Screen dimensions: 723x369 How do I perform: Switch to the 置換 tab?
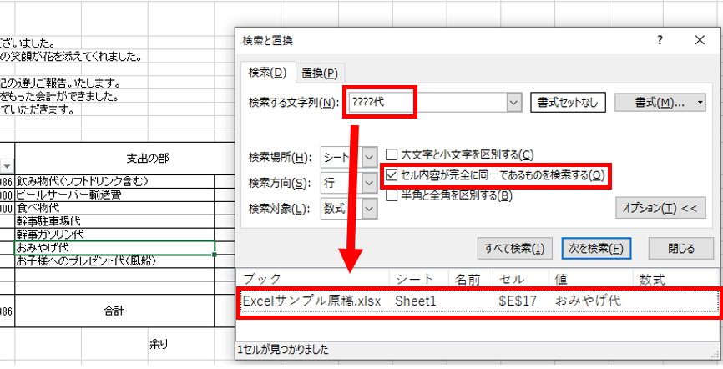319,73
